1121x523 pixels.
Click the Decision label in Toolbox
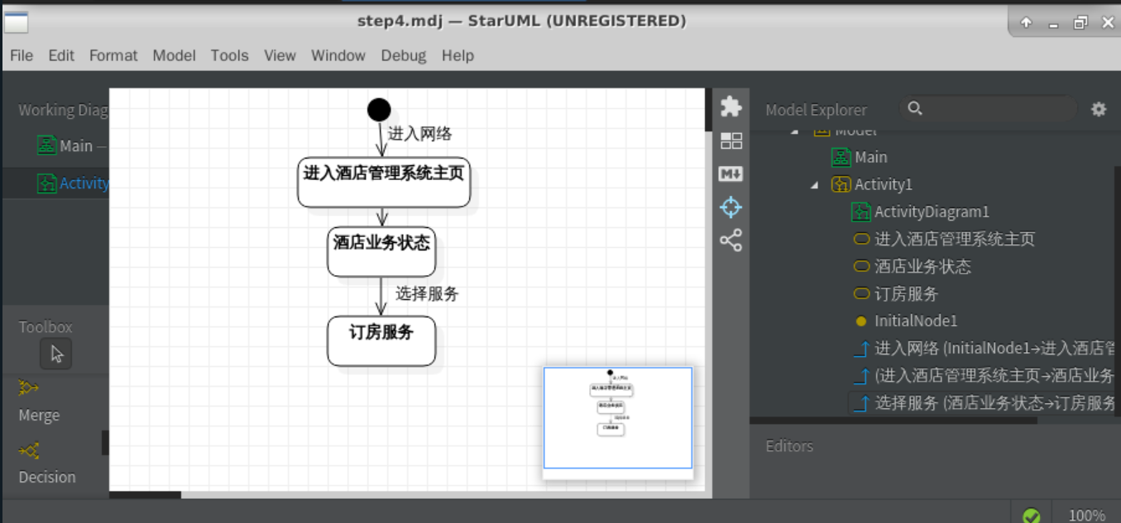click(x=47, y=477)
